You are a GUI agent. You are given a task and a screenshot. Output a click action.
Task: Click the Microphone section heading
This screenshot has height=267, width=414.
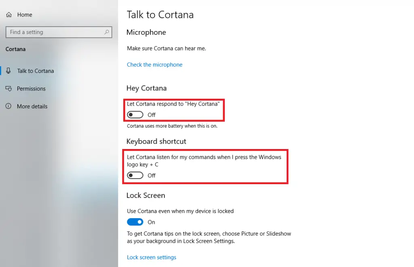tap(146, 32)
